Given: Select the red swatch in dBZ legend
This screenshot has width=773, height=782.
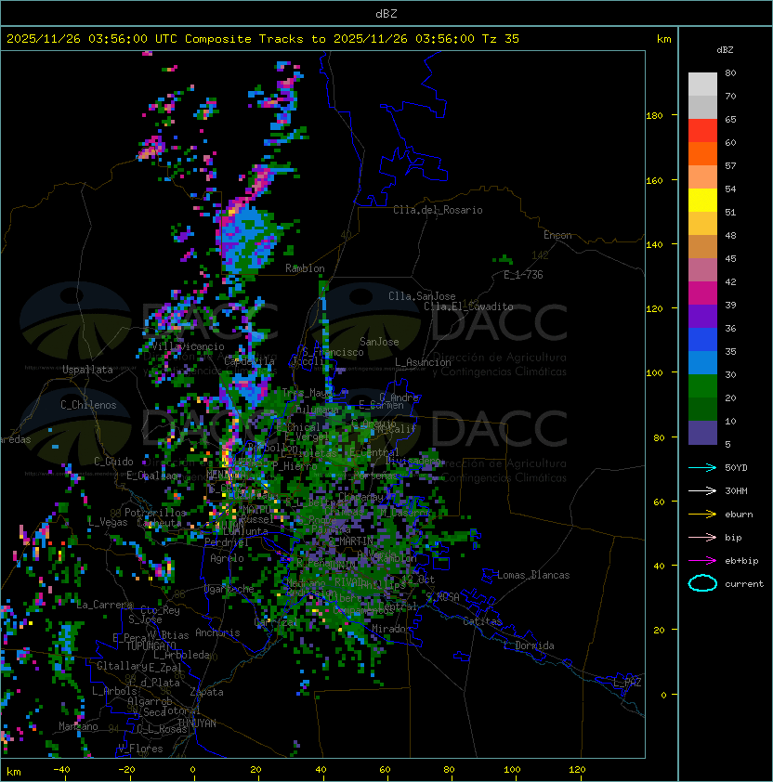Looking at the screenshot, I should pos(702,131).
